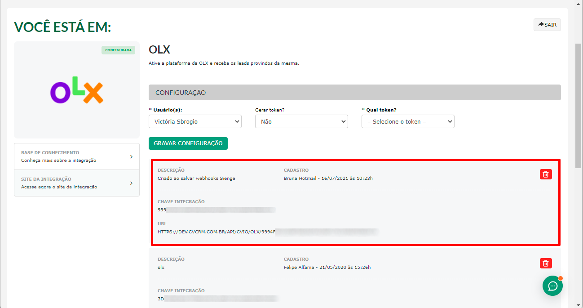
Task: Delete the Sienge webhooks integration entry
Action: coord(546,174)
